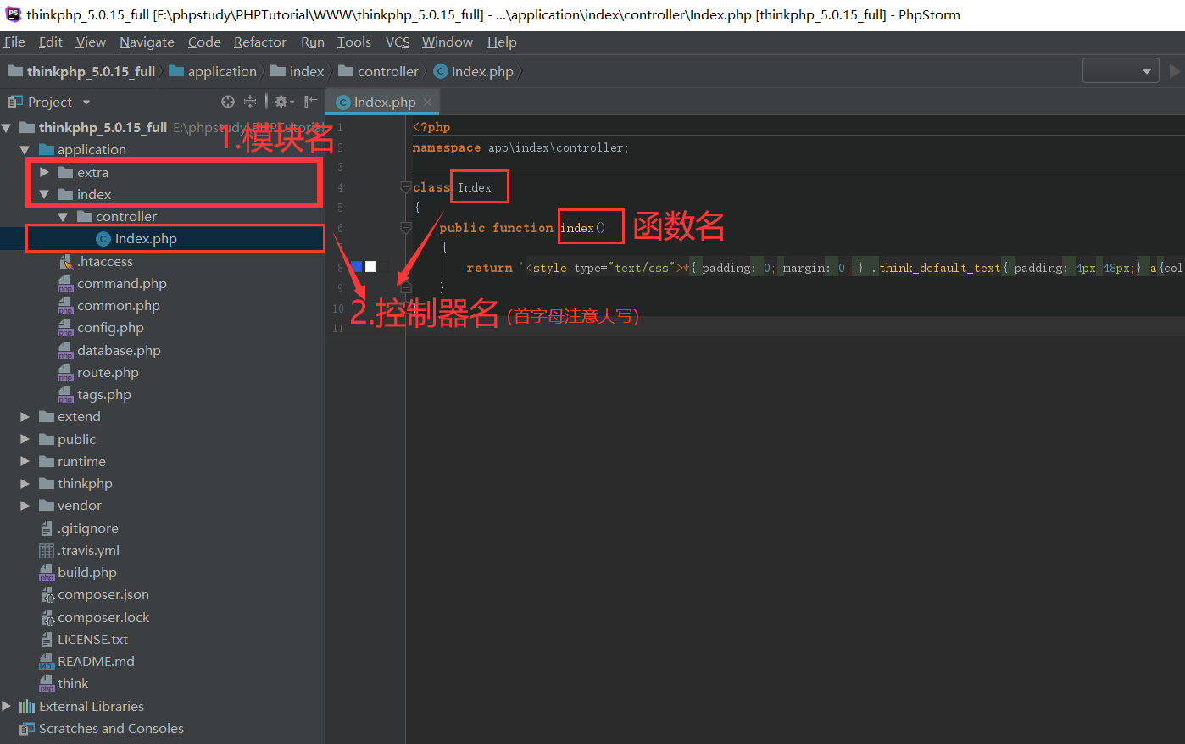This screenshot has height=744, width=1185.
Task: Open the Refactor menu
Action: 260,42
